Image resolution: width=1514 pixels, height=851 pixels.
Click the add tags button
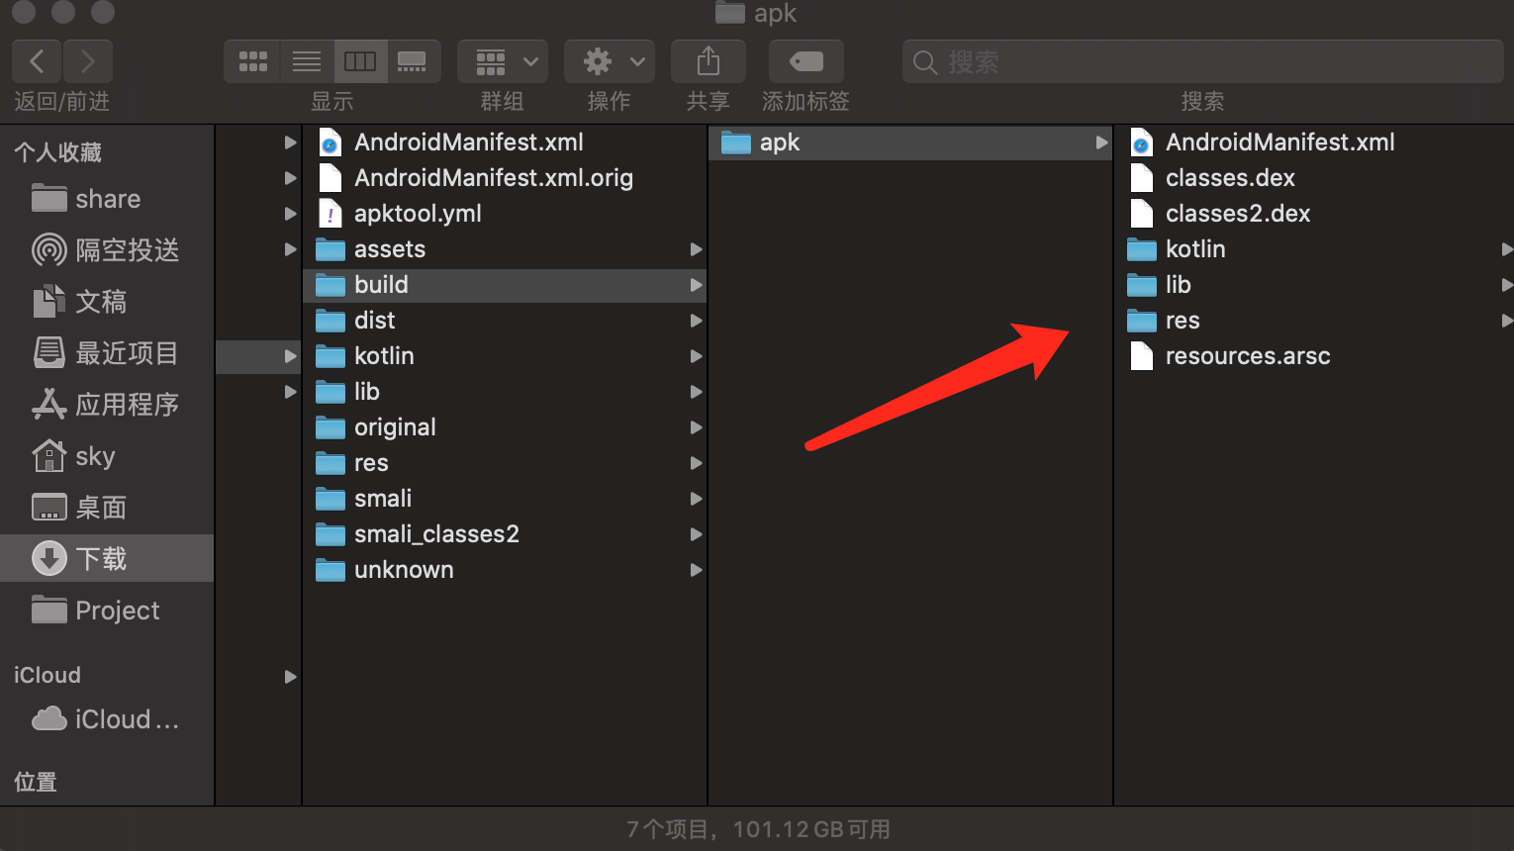[806, 61]
